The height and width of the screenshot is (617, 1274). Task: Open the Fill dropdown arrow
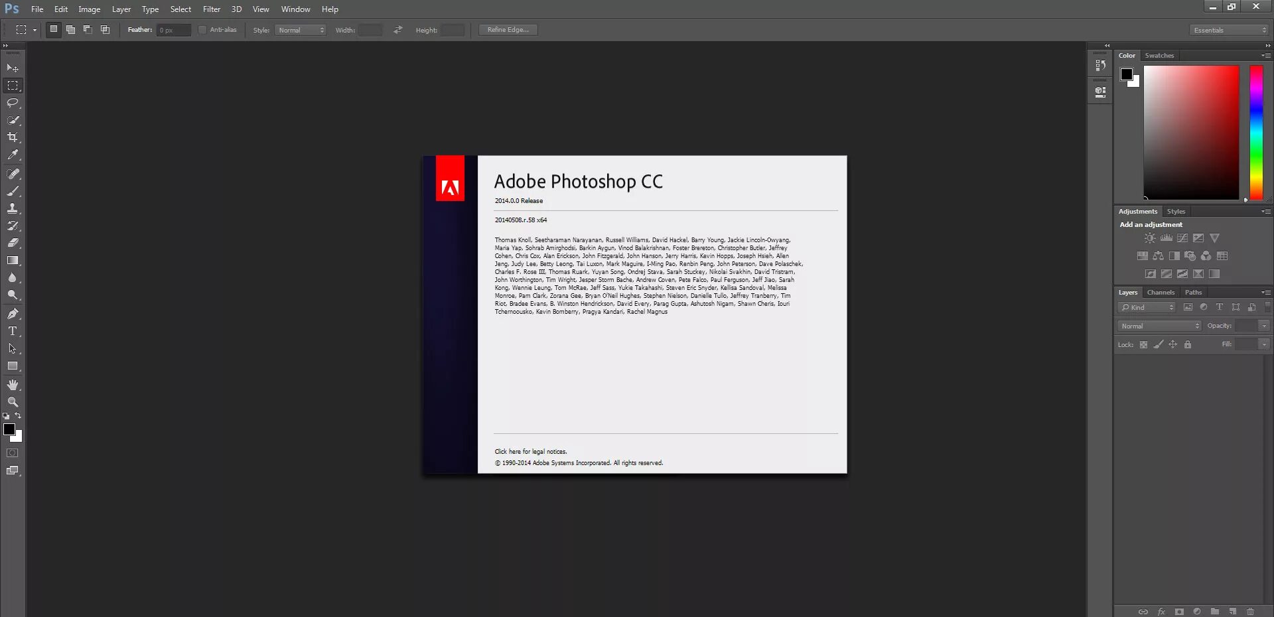(x=1264, y=344)
